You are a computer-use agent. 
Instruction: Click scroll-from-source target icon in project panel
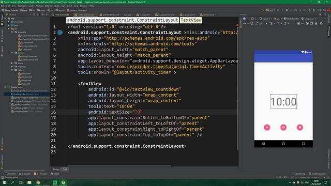click(34, 14)
